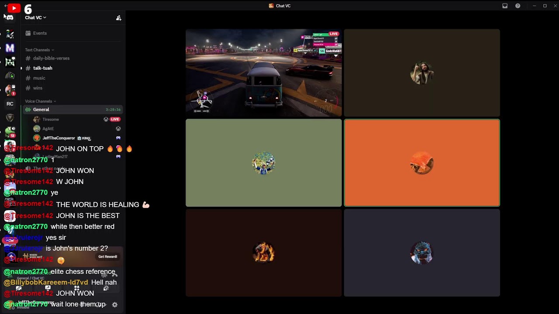Disconnect from the voice call

114,275
